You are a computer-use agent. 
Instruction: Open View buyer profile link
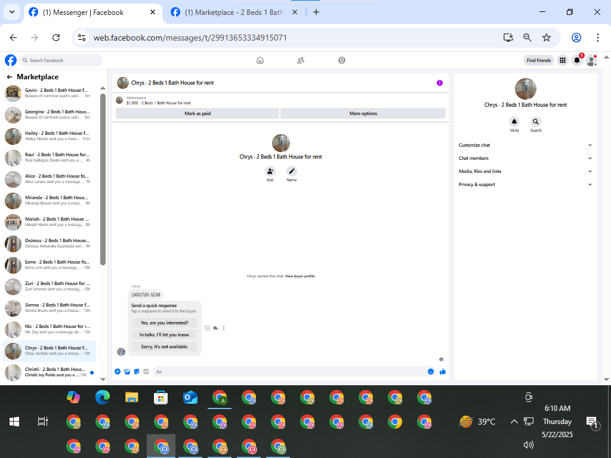[x=300, y=276]
